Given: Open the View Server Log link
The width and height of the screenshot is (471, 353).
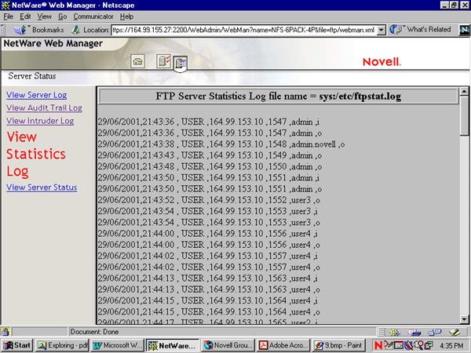Looking at the screenshot, I should pos(37,95).
